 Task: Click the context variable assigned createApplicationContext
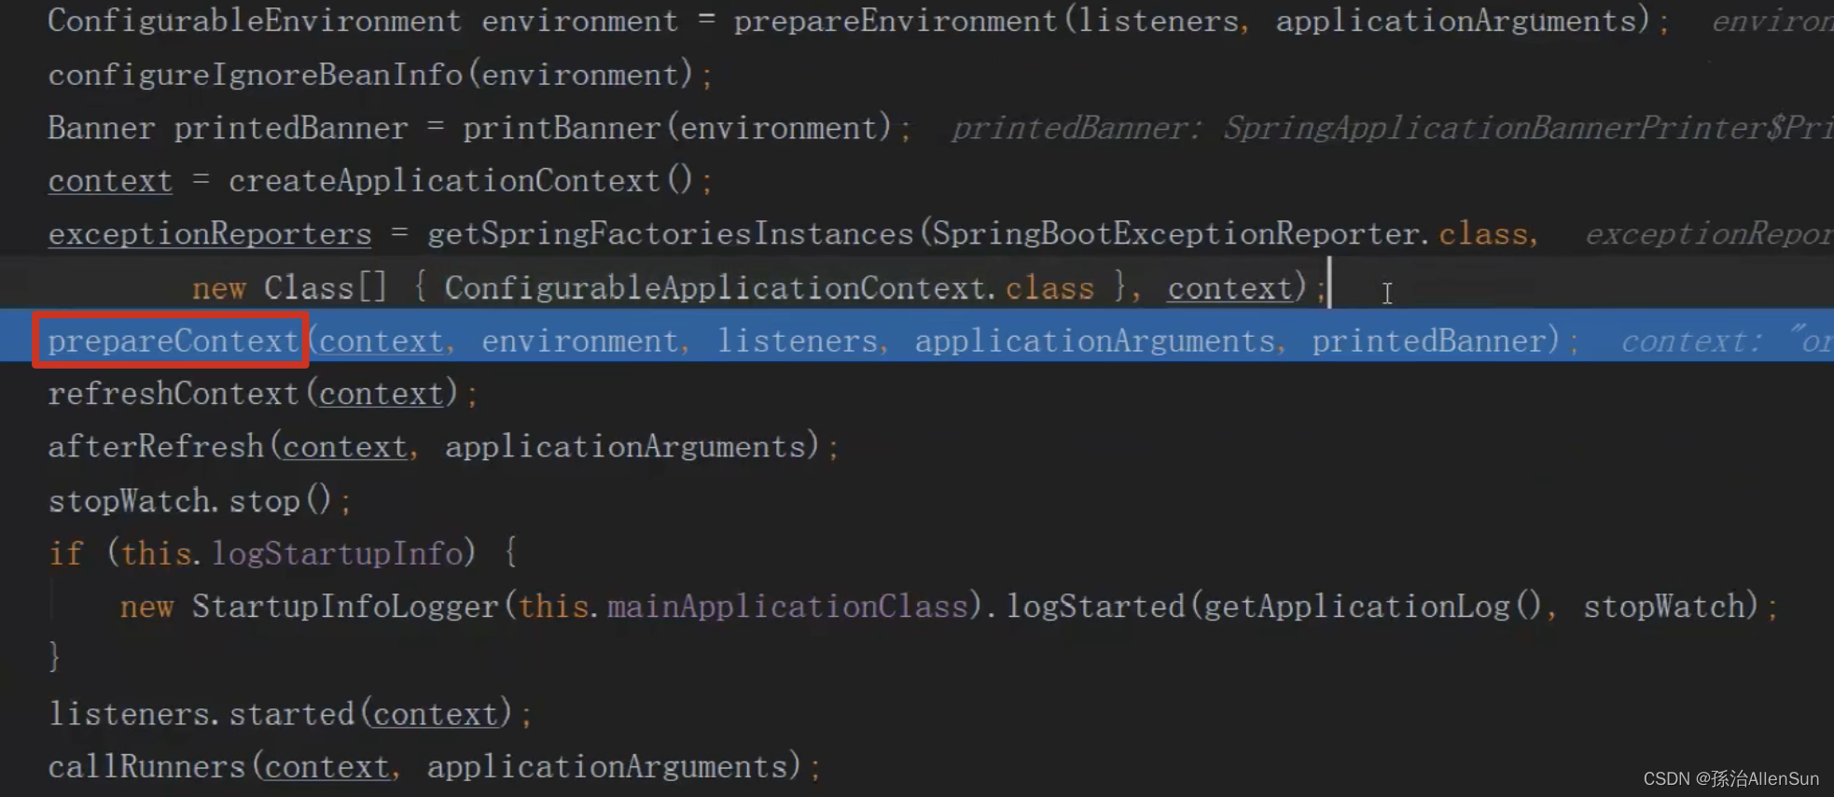(x=110, y=181)
